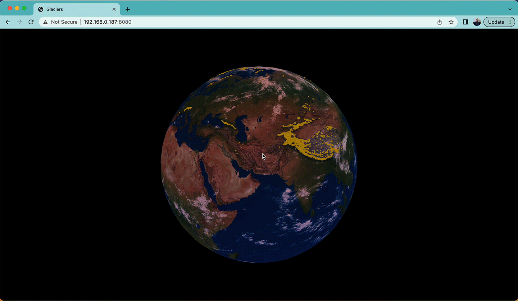The height and width of the screenshot is (301, 518).
Task: Click the Update button
Action: tap(496, 22)
